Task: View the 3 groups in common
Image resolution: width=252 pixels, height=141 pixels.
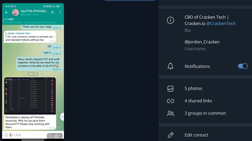Action: 205,113
